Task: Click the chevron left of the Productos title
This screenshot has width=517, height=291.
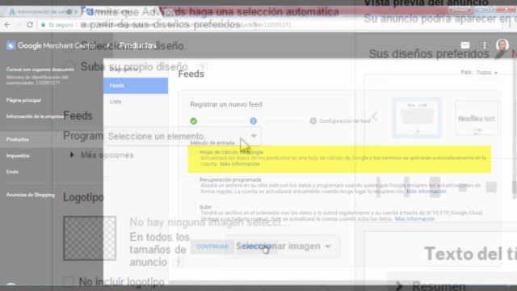Action: tap(108, 45)
